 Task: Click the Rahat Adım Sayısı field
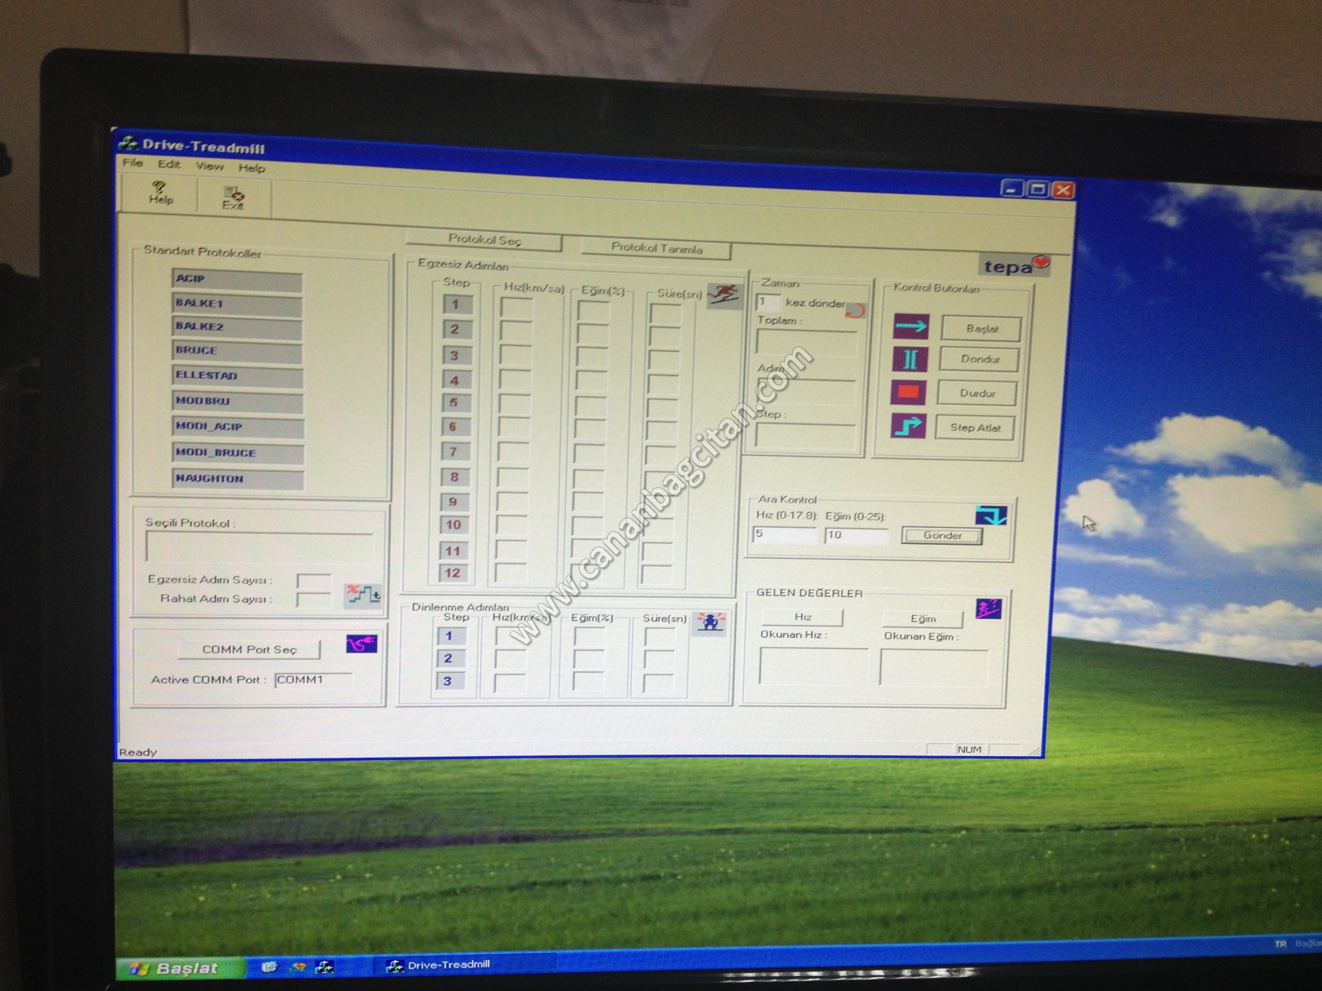[314, 600]
